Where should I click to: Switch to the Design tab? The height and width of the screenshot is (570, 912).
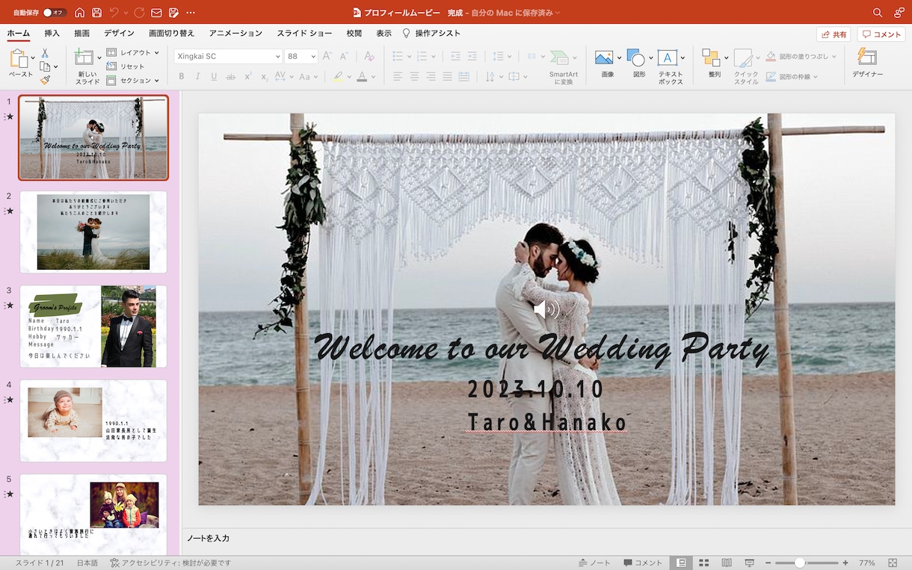(x=119, y=34)
